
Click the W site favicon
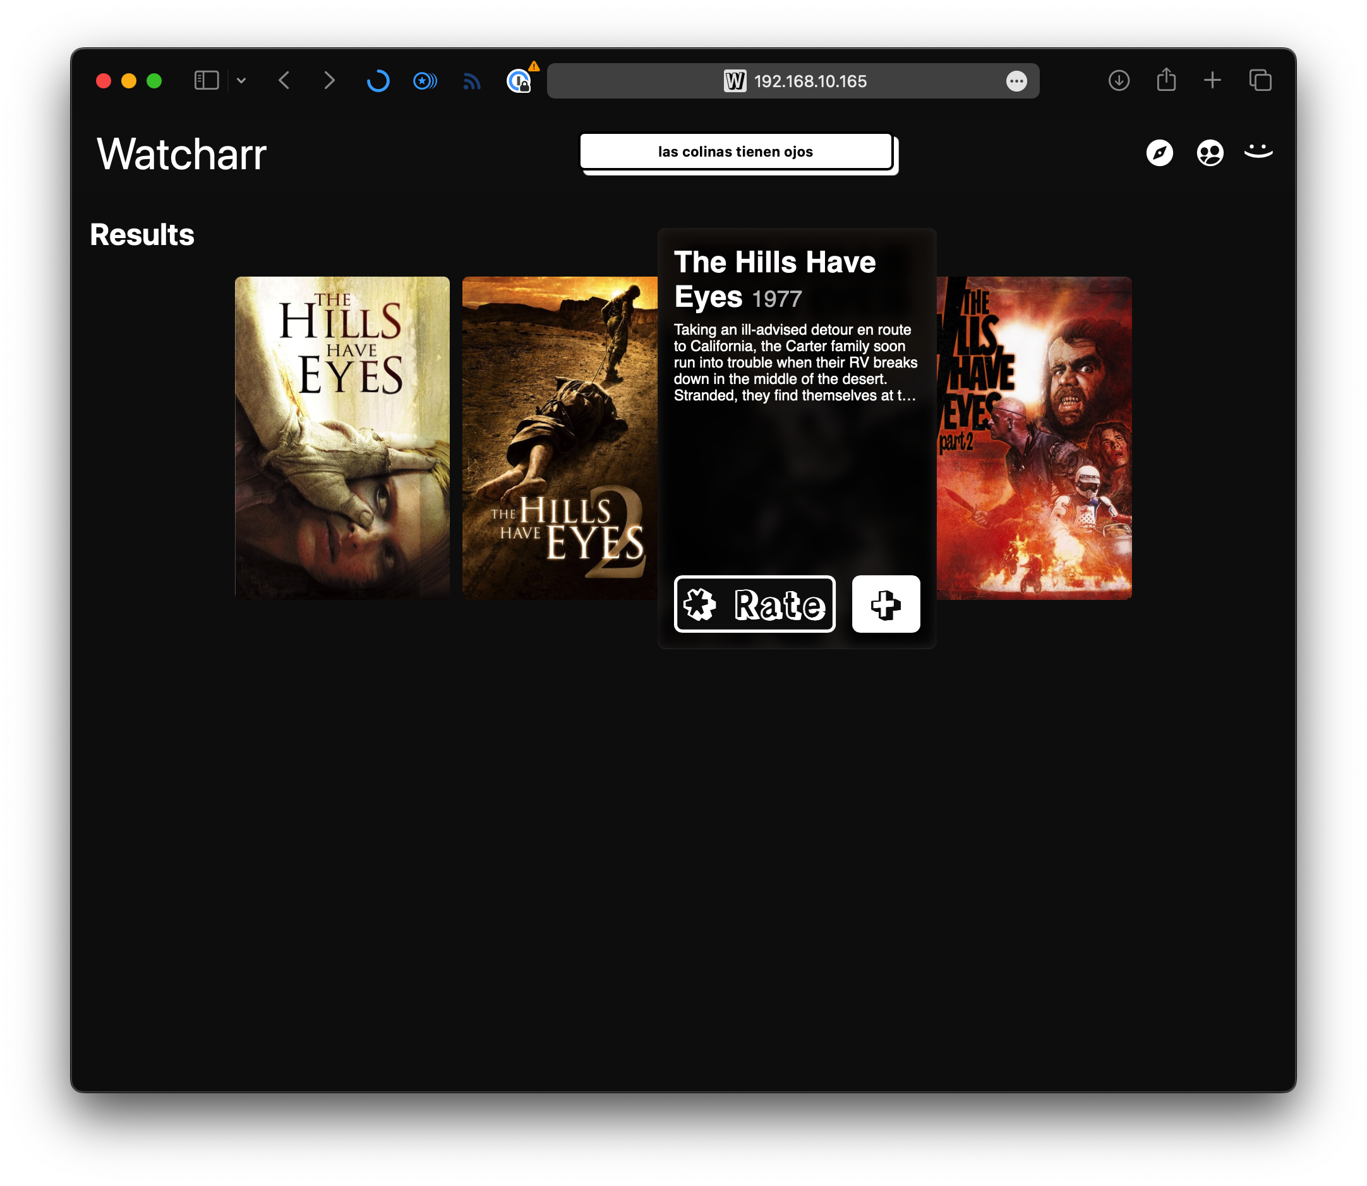[x=734, y=81]
